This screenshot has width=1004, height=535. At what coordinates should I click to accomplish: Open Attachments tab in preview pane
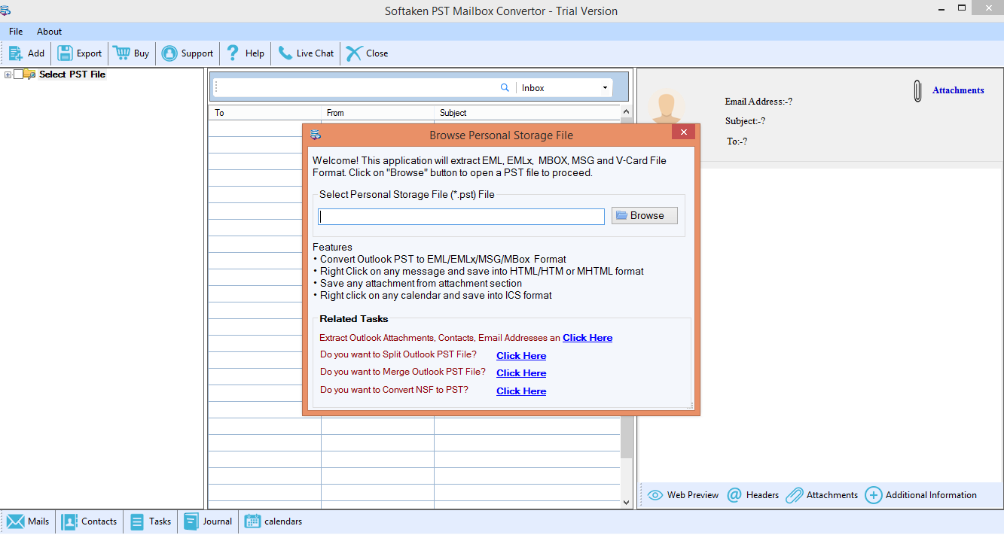(822, 495)
